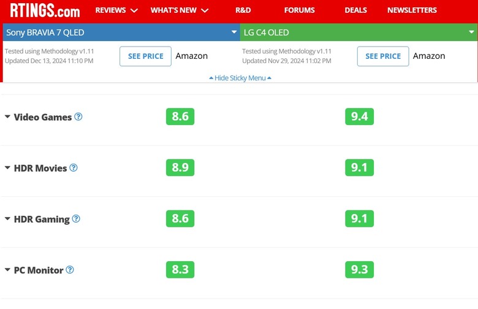The image size is (478, 309).
Task: Click Sony's 8.6 Video Games score
Action: (x=180, y=116)
